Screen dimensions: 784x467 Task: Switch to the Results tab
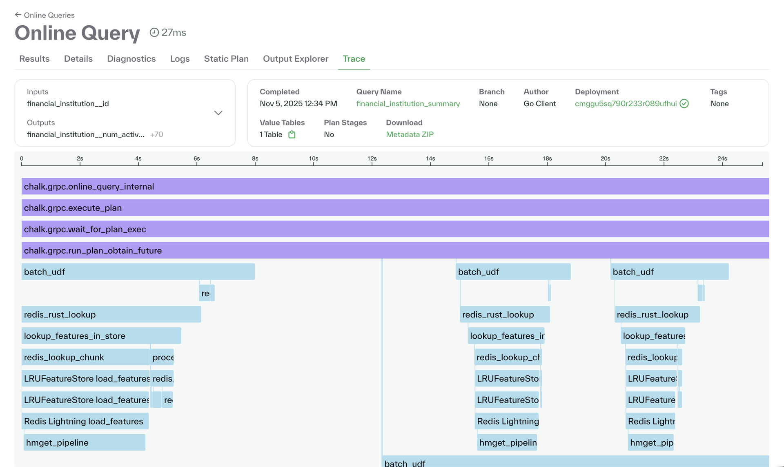(34, 59)
